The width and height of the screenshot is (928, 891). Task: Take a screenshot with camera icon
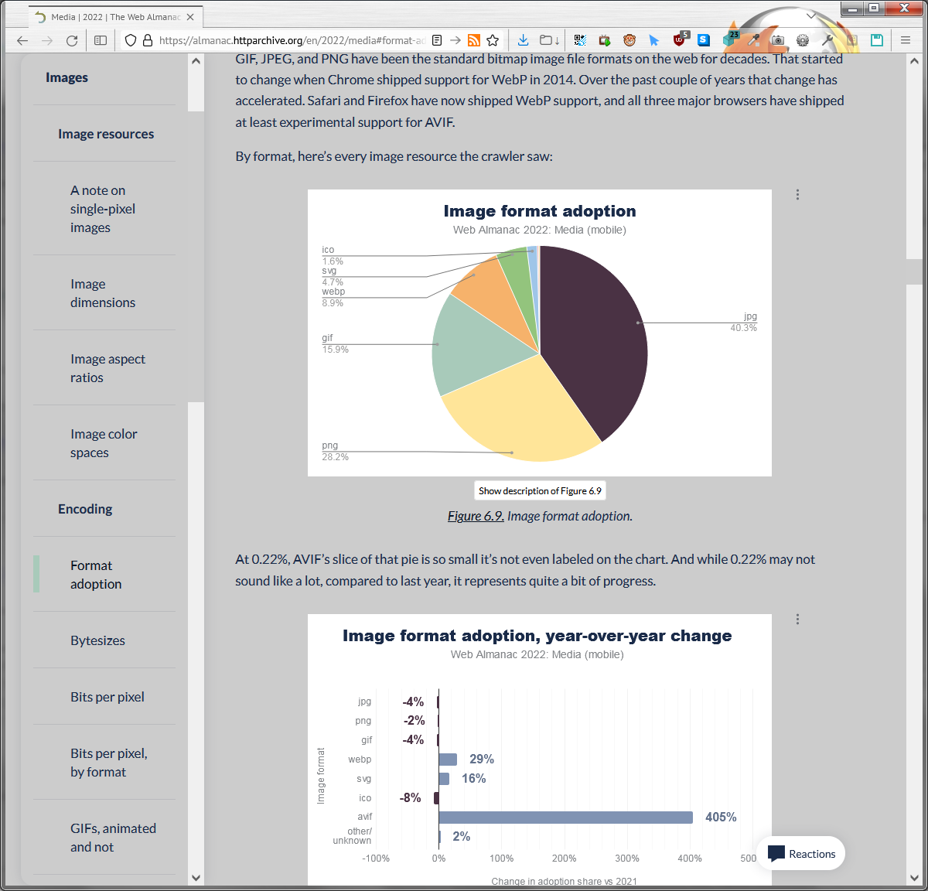778,40
